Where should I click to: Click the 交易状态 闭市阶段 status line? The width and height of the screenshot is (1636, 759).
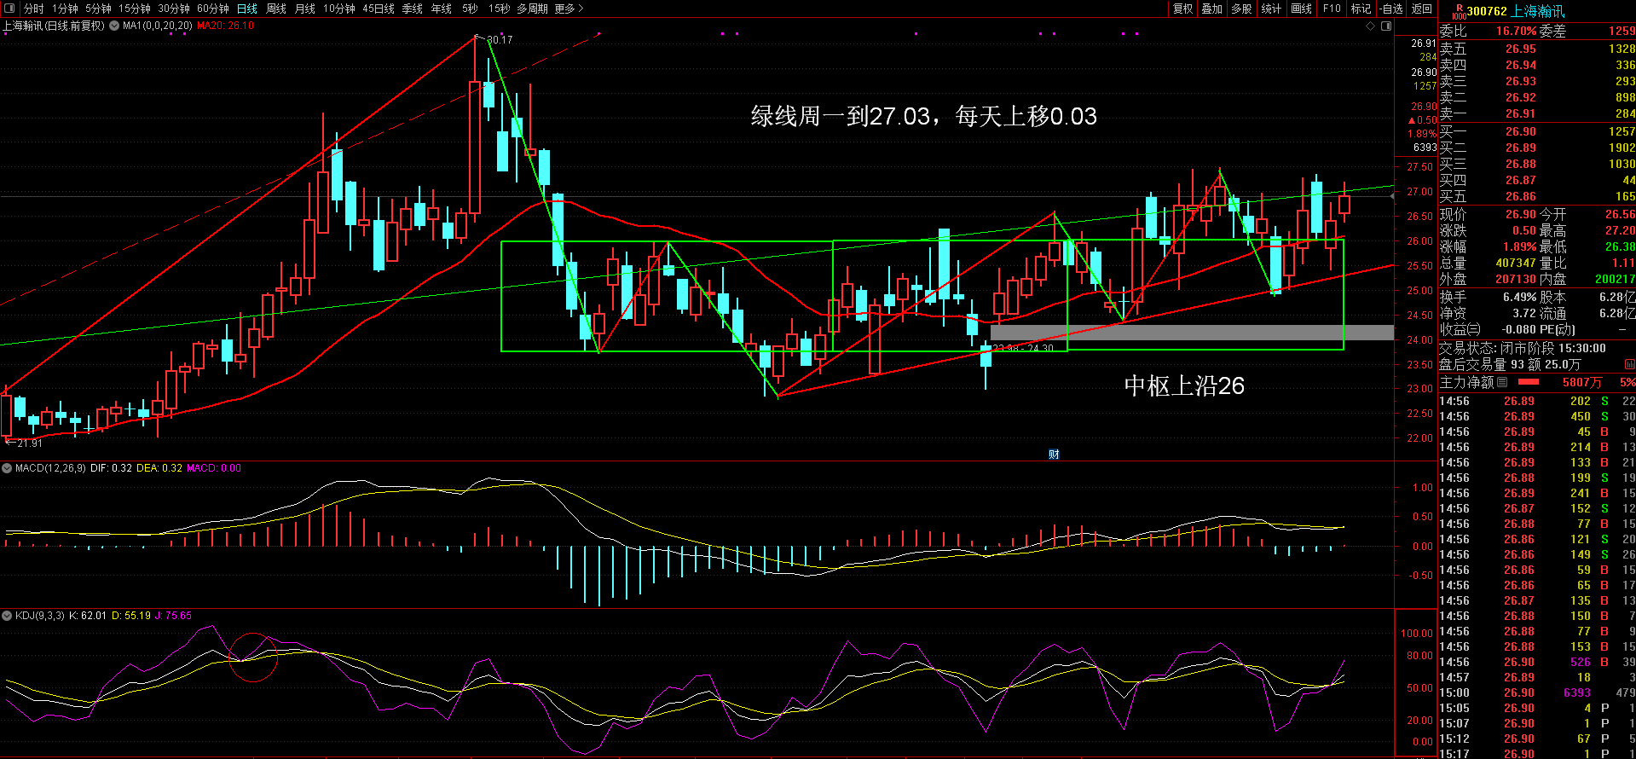click(x=1523, y=348)
